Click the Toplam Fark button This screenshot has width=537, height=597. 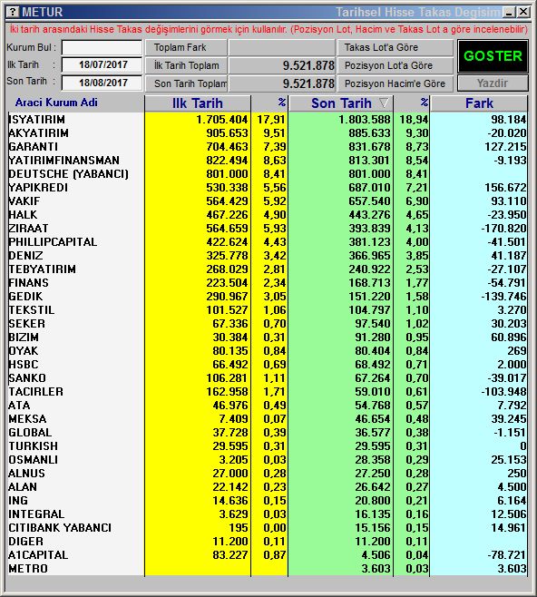click(x=186, y=47)
